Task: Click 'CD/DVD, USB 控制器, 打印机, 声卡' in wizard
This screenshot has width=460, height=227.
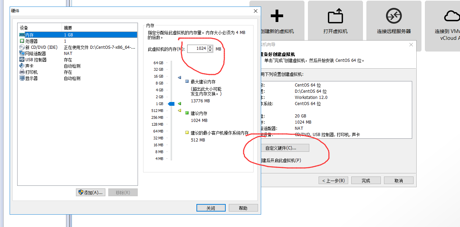Action: point(327,135)
